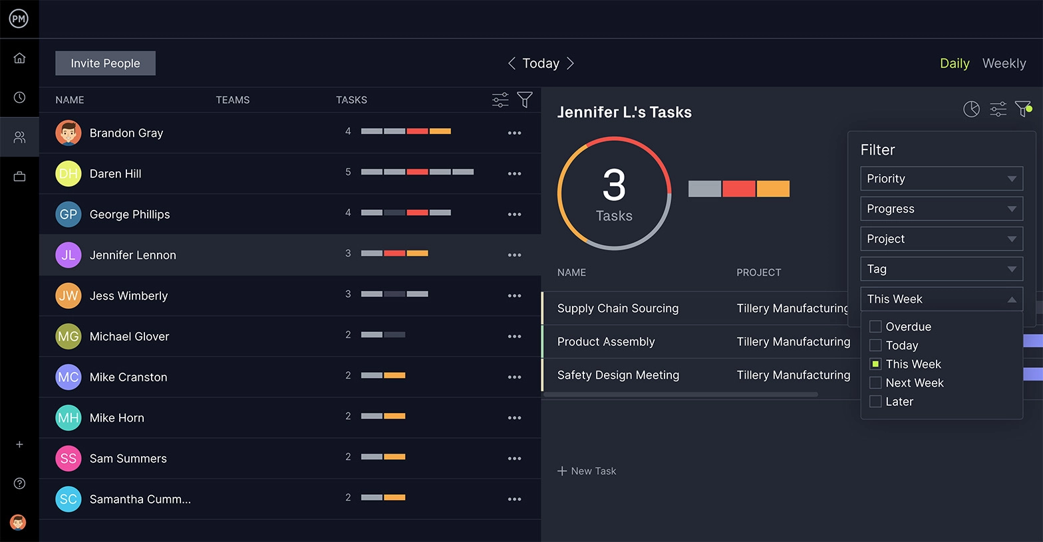
Task: Click the clock icon in sidebar
Action: 19,98
